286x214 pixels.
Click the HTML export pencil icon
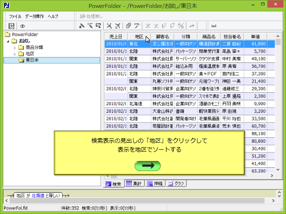click(x=137, y=26)
